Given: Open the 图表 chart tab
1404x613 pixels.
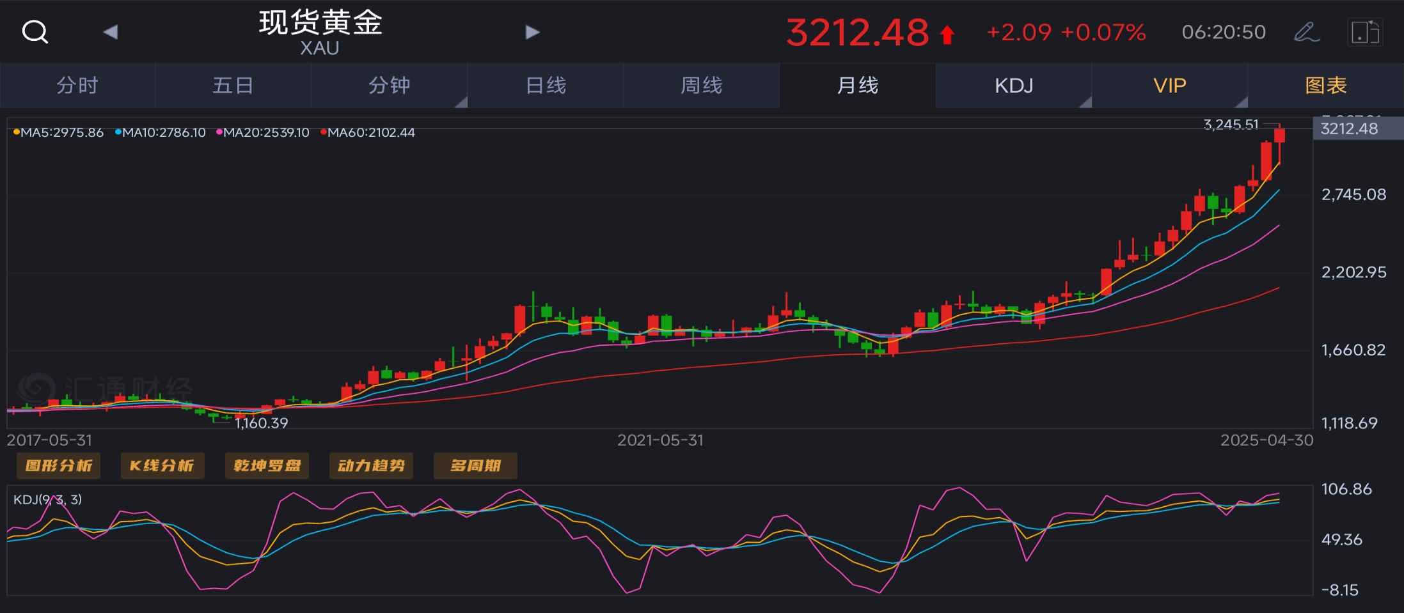Looking at the screenshot, I should [x=1326, y=86].
